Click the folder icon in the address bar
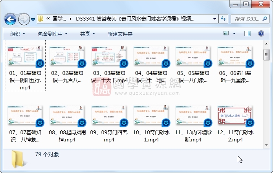Viewport: 273px width, 173px height. pos(40,19)
